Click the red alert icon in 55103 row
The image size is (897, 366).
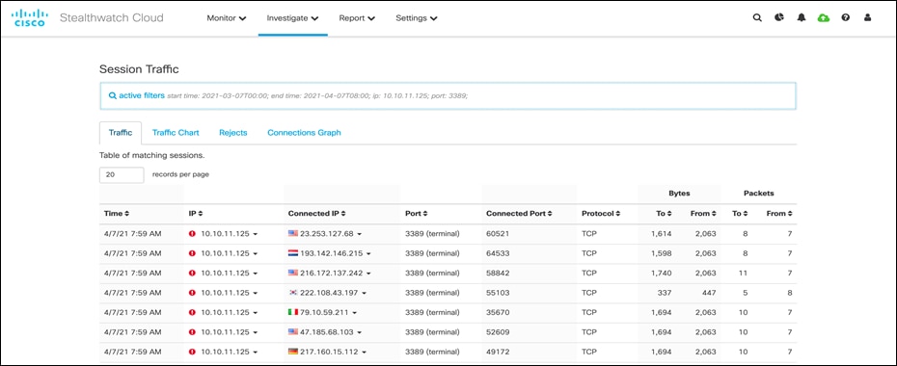tap(192, 293)
